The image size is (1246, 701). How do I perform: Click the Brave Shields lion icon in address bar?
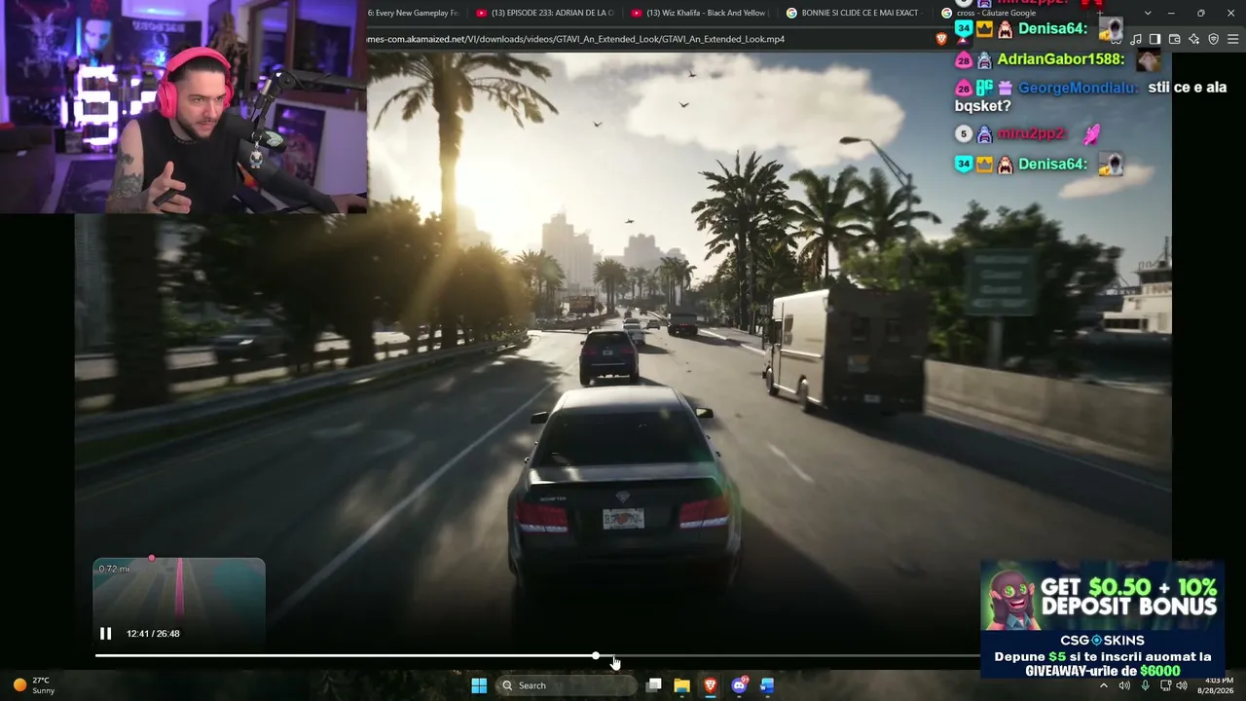[941, 39]
